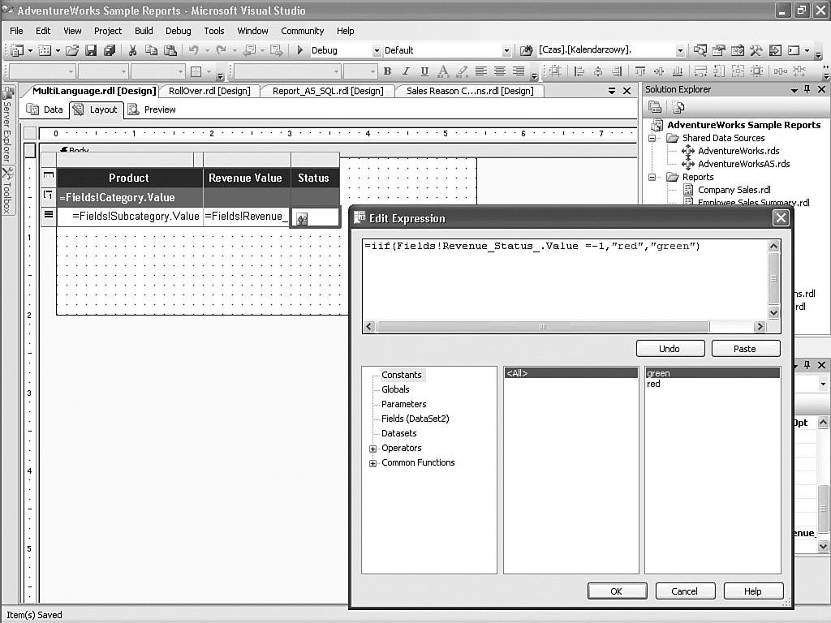The image size is (831, 623).
Task: Click the Find in Files icon beside search box
Action: pyautogui.click(x=526, y=50)
